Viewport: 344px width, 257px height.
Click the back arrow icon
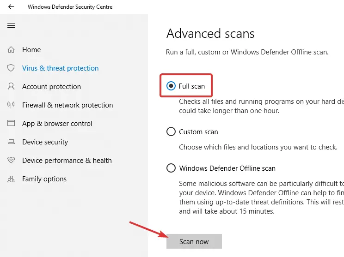pos(11,7)
